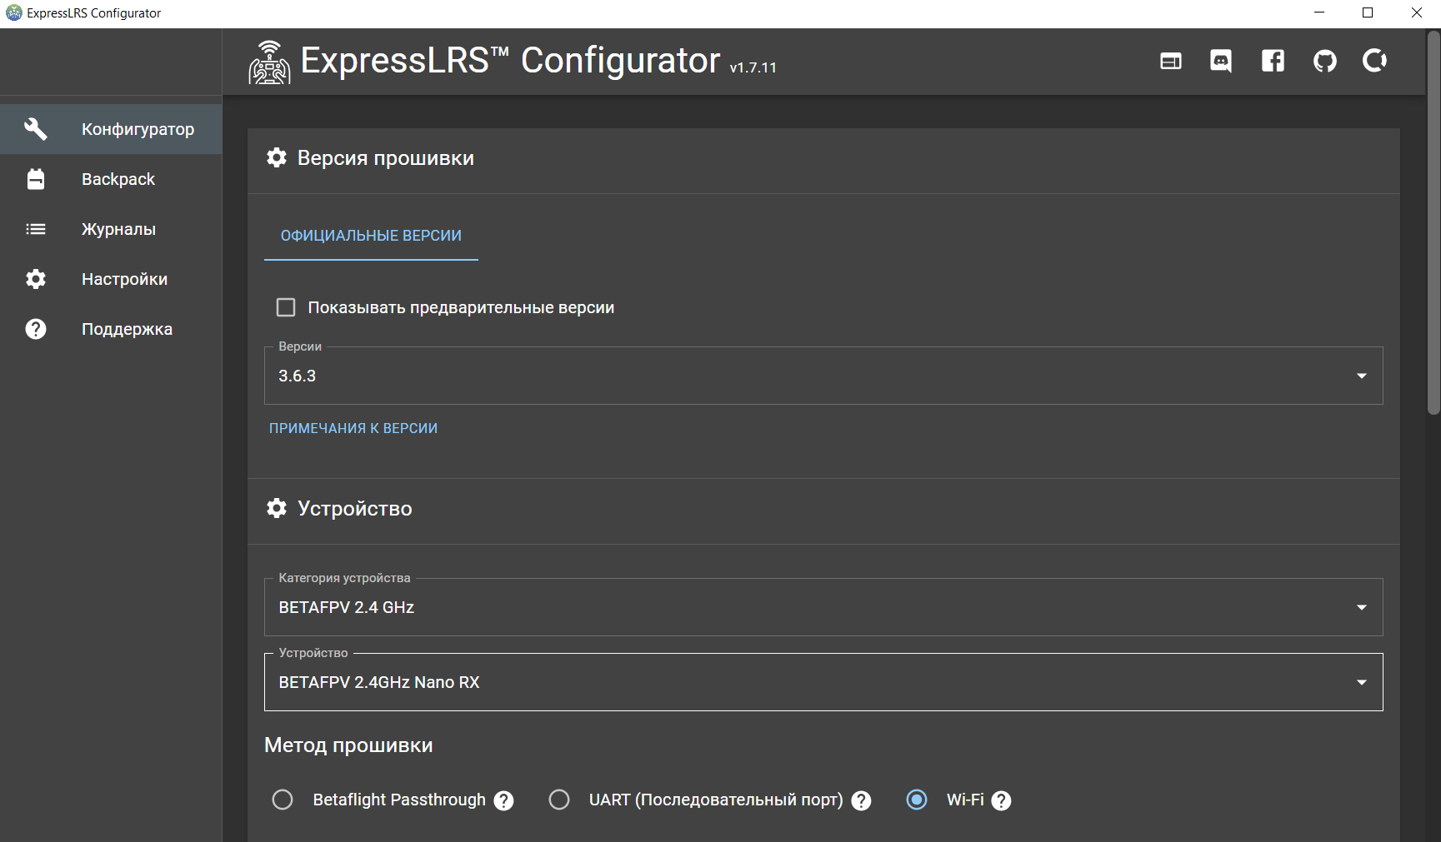
Task: Open the Поддержка sidebar section
Action: pos(111,329)
